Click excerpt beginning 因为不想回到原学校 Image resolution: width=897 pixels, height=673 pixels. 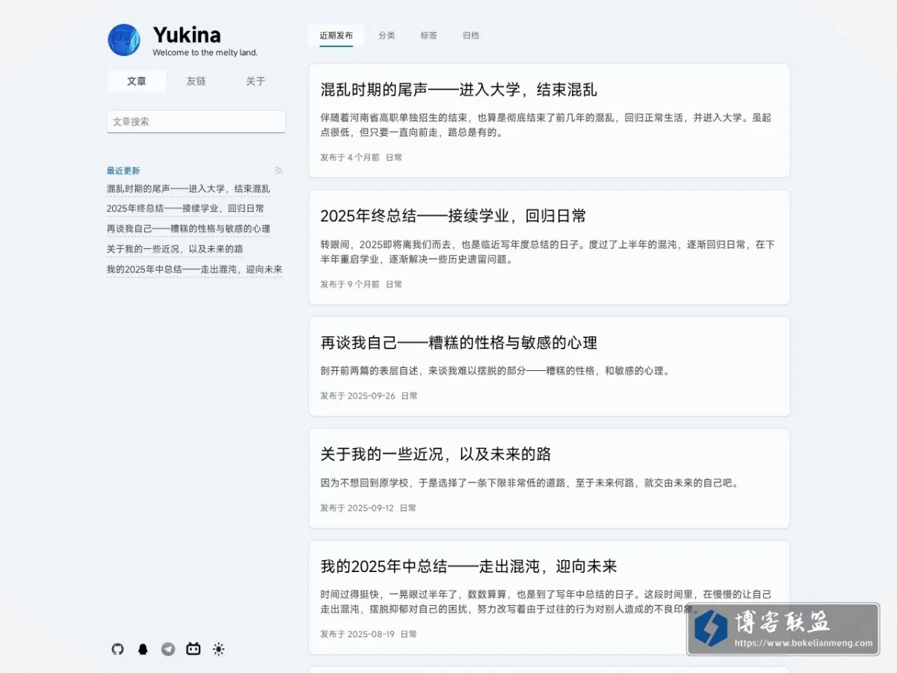(529, 483)
